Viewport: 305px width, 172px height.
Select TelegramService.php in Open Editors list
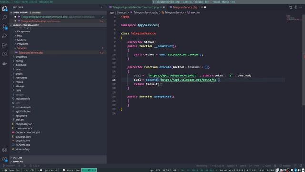(33, 21)
